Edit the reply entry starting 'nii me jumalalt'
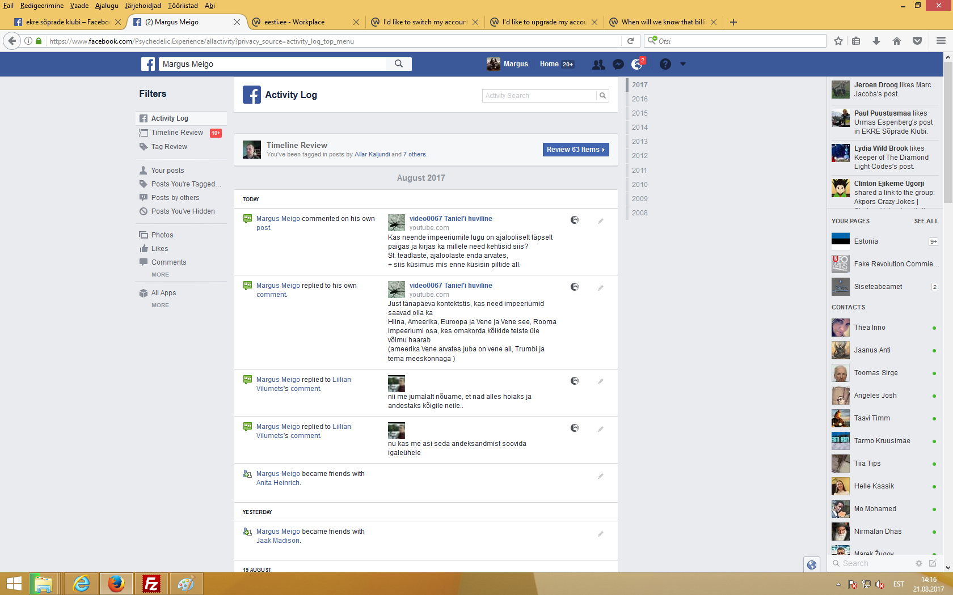953x595 pixels. click(x=600, y=381)
